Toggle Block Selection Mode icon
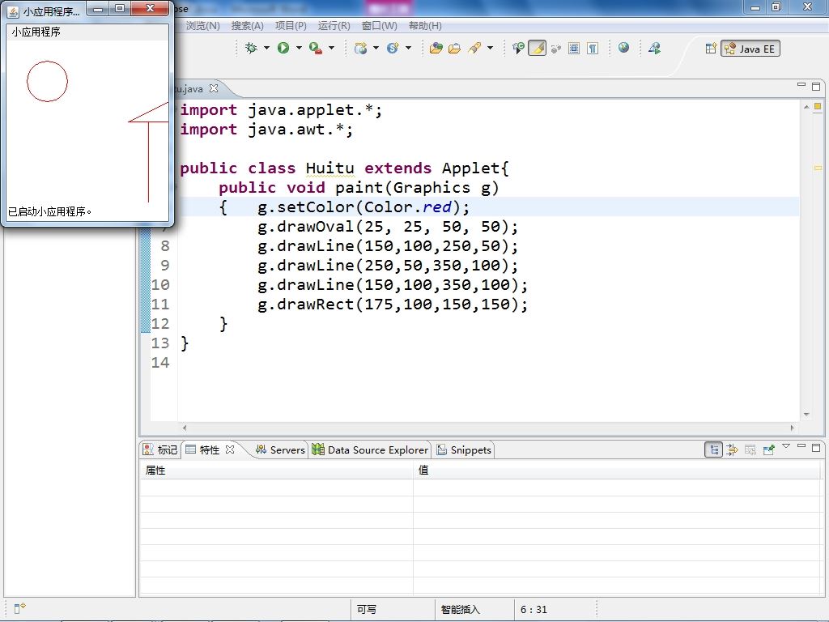This screenshot has height=622, width=829. 574,48
